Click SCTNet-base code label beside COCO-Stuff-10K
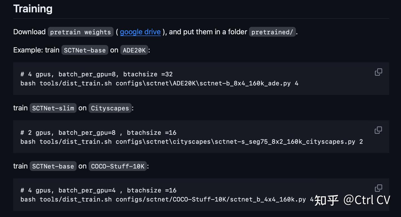401x217 pixels. 53,166
